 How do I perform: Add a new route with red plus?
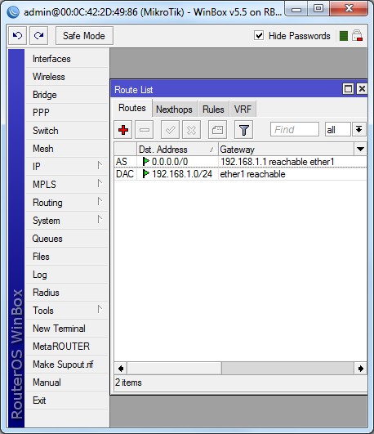coord(123,129)
